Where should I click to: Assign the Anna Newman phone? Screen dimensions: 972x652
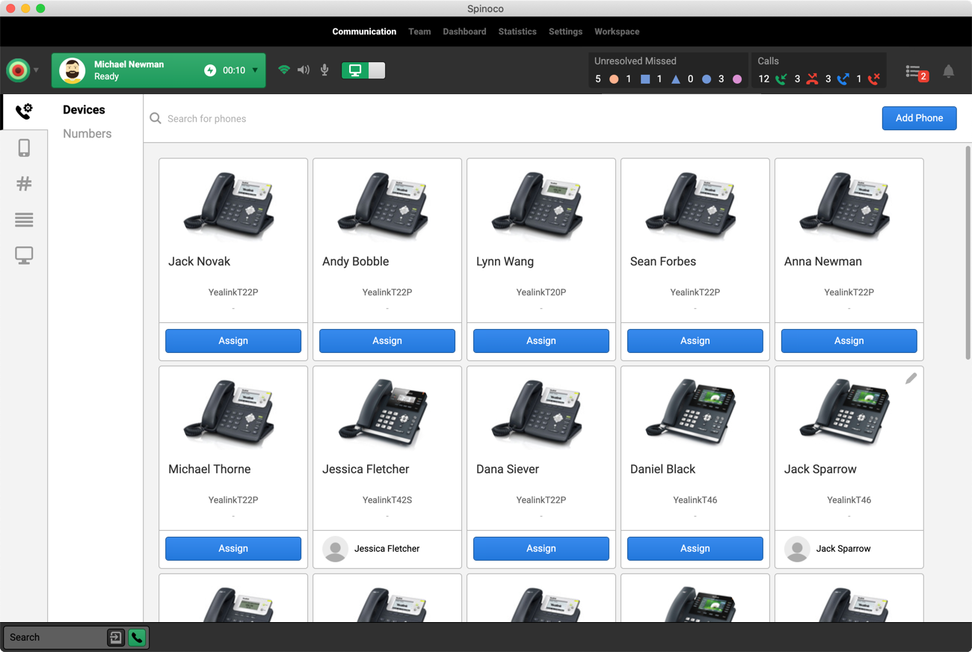pos(849,340)
